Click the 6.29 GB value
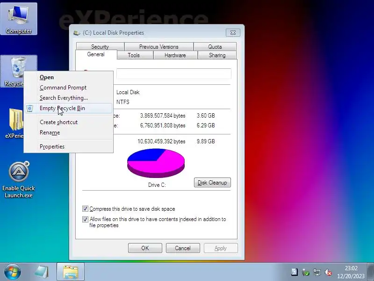 pyautogui.click(x=206, y=126)
